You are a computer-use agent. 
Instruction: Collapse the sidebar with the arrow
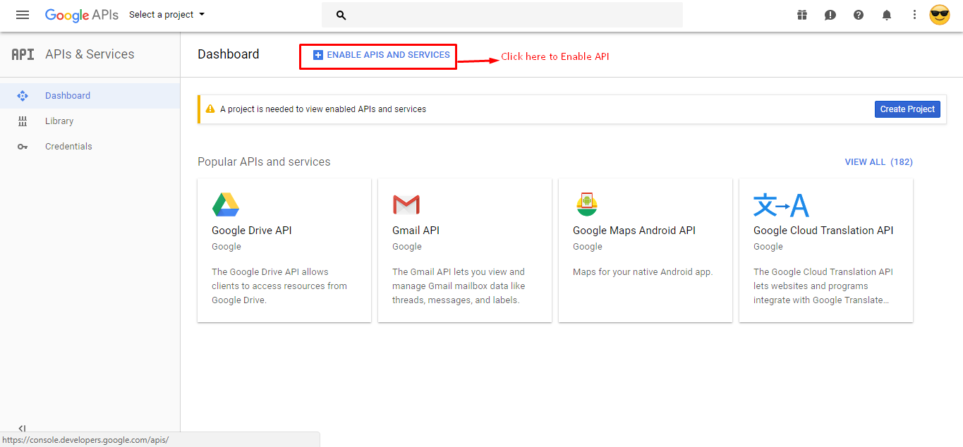point(22,428)
